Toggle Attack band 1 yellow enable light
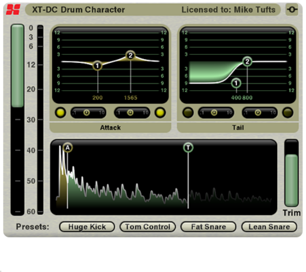306x272 pixels. click(x=61, y=113)
